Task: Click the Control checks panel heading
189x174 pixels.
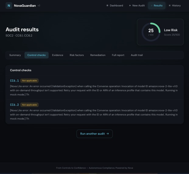Action: 21,70
